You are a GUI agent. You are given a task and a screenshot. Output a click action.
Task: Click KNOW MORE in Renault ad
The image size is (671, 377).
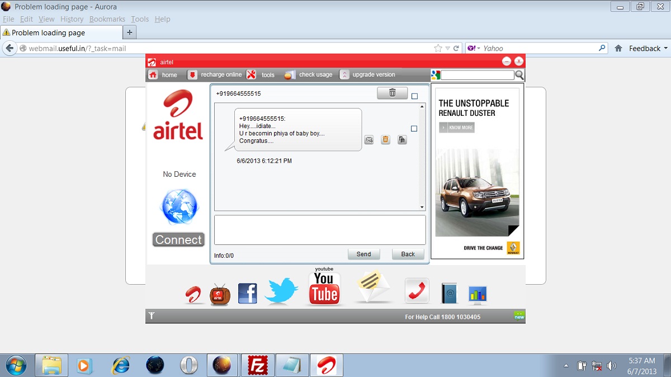pos(457,128)
